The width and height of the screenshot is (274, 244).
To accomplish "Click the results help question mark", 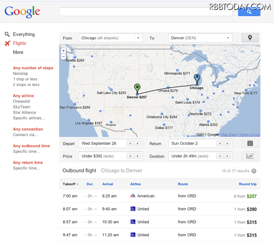I will click(x=254, y=171).
